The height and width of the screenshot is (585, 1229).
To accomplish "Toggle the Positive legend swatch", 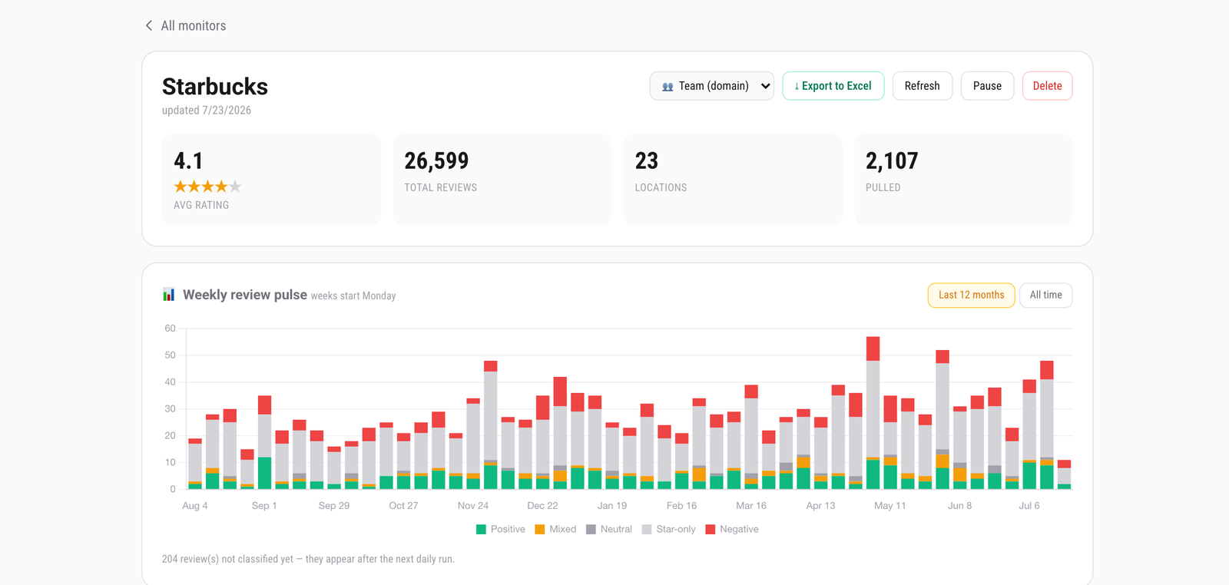I will 481,529.
